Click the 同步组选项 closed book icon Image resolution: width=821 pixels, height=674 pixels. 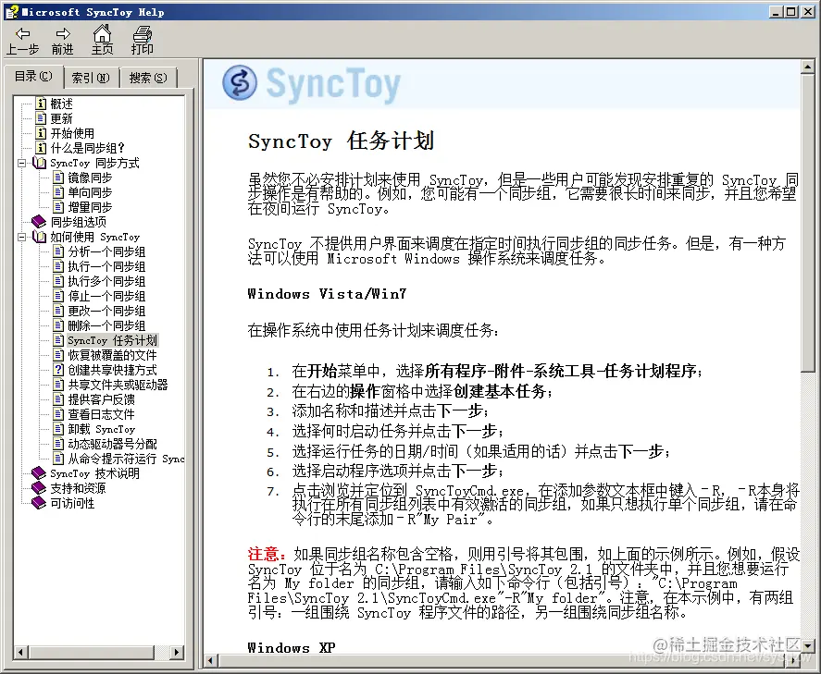pyautogui.click(x=39, y=222)
